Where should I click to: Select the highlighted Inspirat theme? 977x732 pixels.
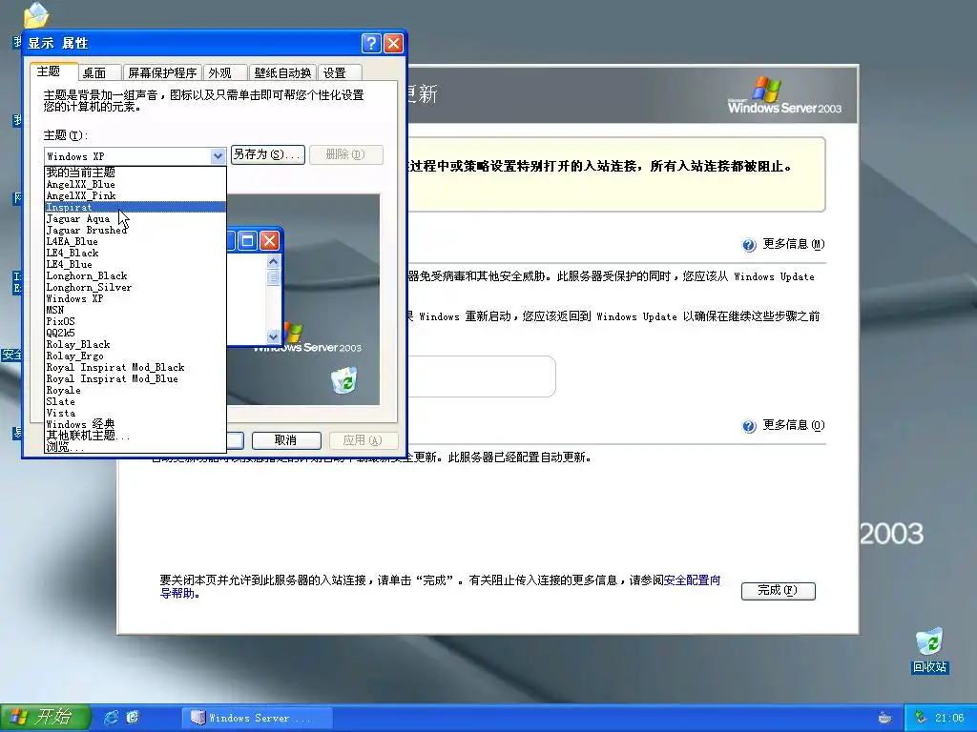click(x=135, y=207)
